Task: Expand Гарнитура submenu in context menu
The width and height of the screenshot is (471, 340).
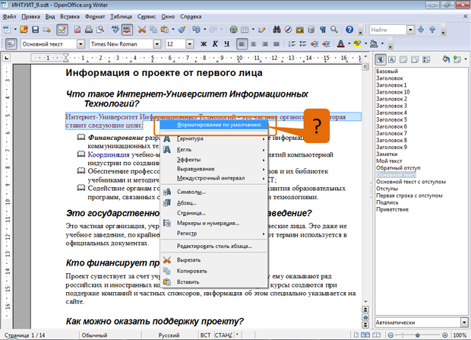Action: click(x=214, y=138)
